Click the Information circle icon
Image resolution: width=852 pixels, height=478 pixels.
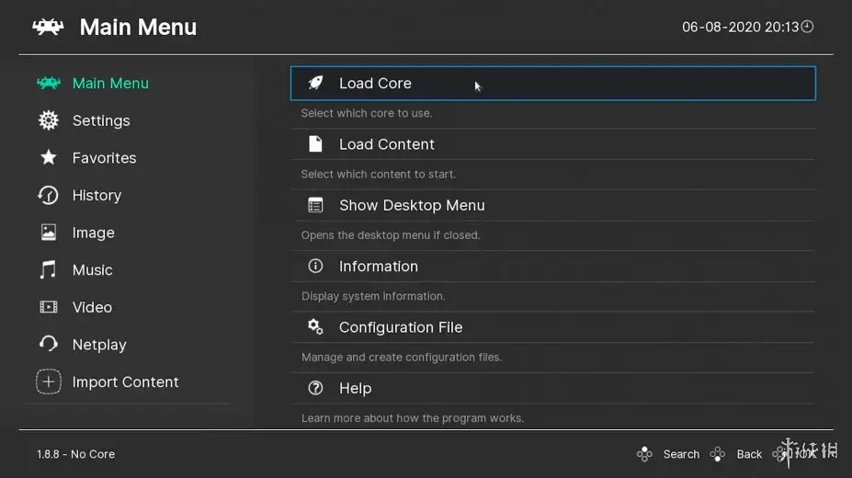pyautogui.click(x=315, y=267)
